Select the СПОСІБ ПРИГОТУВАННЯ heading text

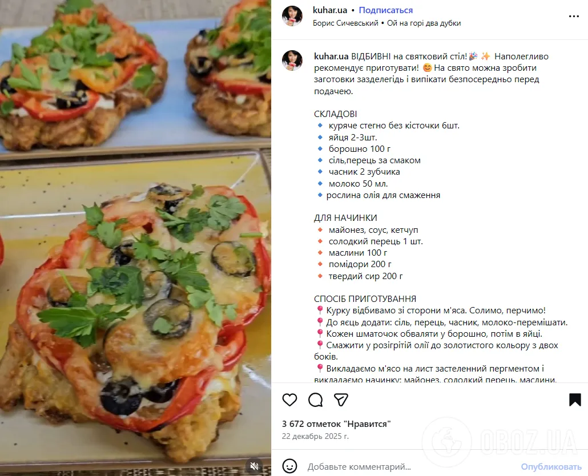(x=365, y=298)
